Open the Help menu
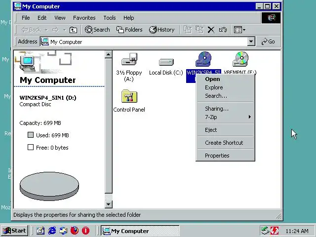Screen dimensions: 316x237 [128, 18]
